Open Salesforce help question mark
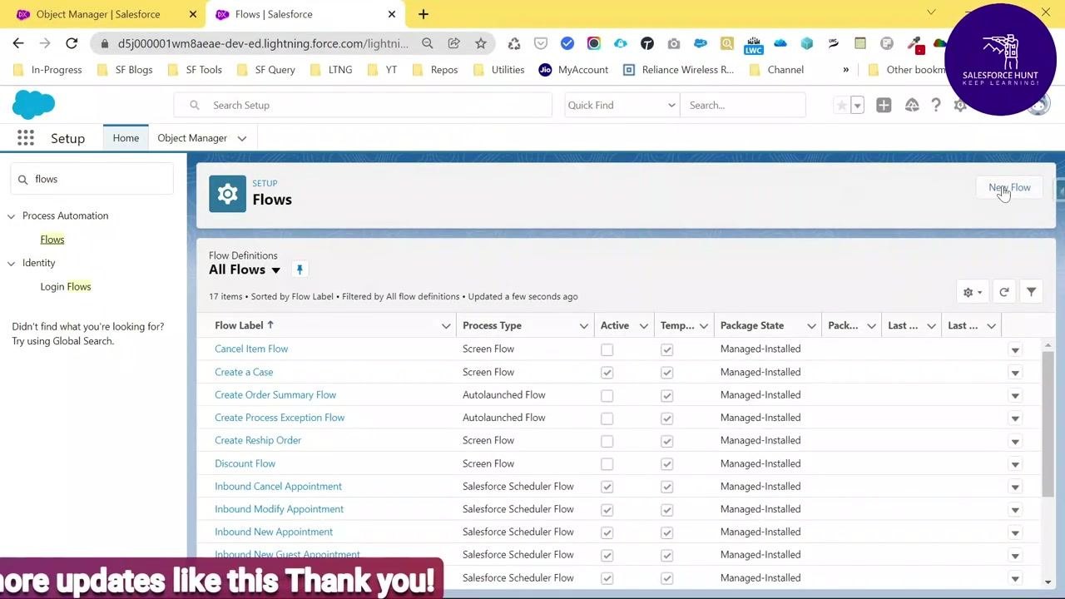This screenshot has height=599, width=1065. (936, 105)
